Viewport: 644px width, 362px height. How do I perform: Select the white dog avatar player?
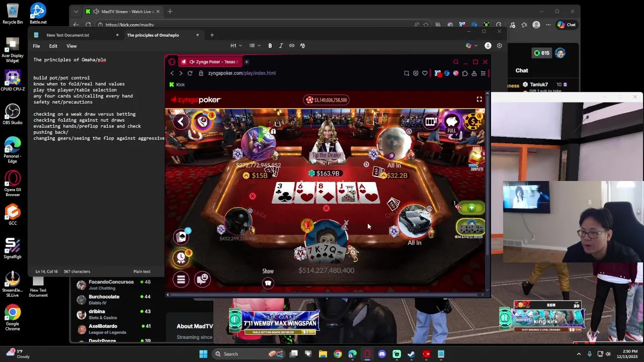click(394, 143)
